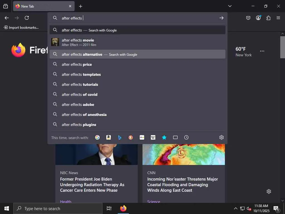Open the 60°F New York weather
285x214 pixels.
coord(244,52)
